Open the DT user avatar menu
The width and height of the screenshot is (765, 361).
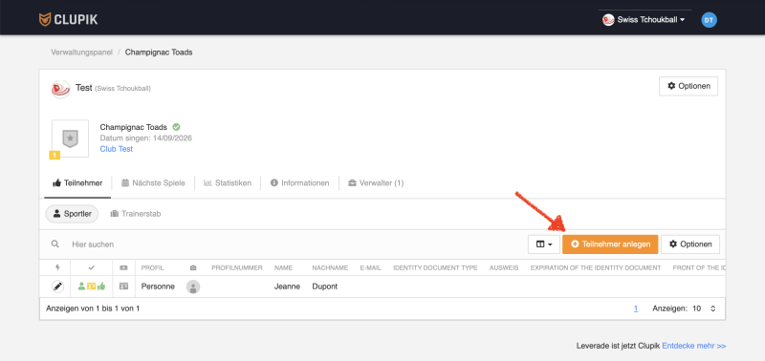coord(709,20)
